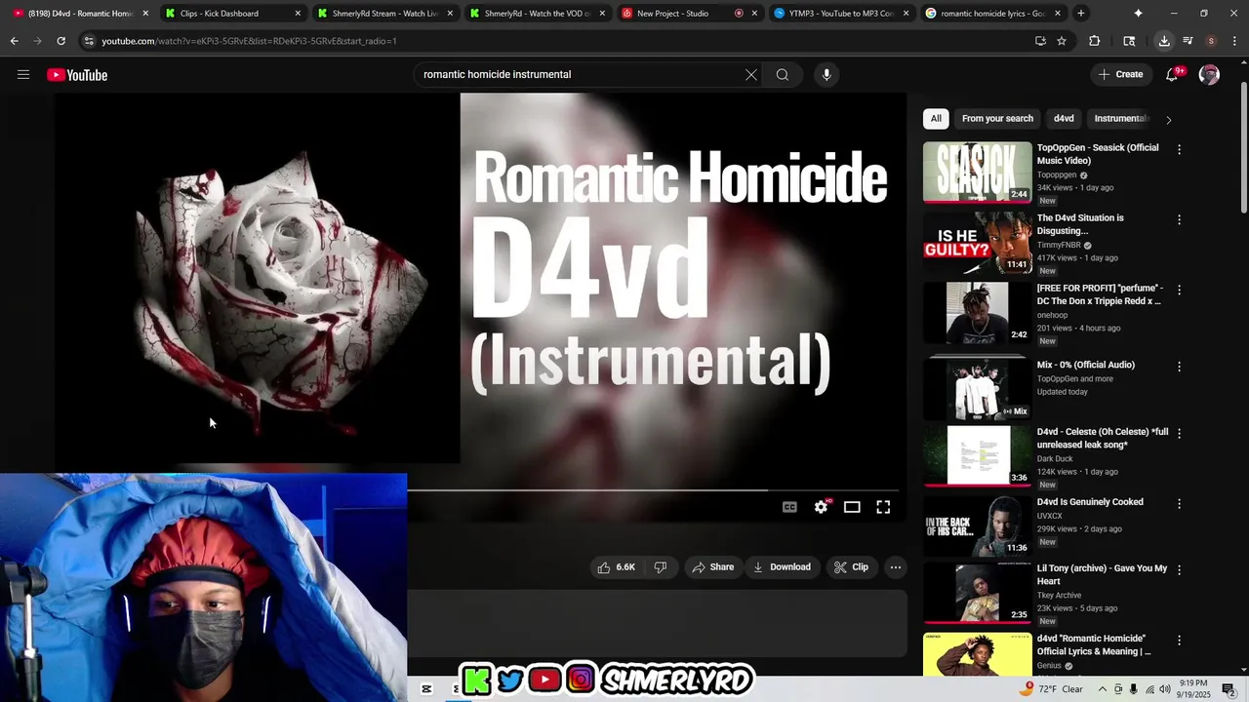This screenshot has height=702, width=1249.
Task: Open the taskbar clock showing 9:19 PM
Action: coord(1193,689)
